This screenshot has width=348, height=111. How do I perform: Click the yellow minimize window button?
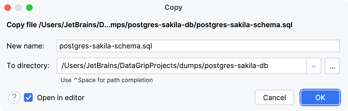(x=19, y=8)
